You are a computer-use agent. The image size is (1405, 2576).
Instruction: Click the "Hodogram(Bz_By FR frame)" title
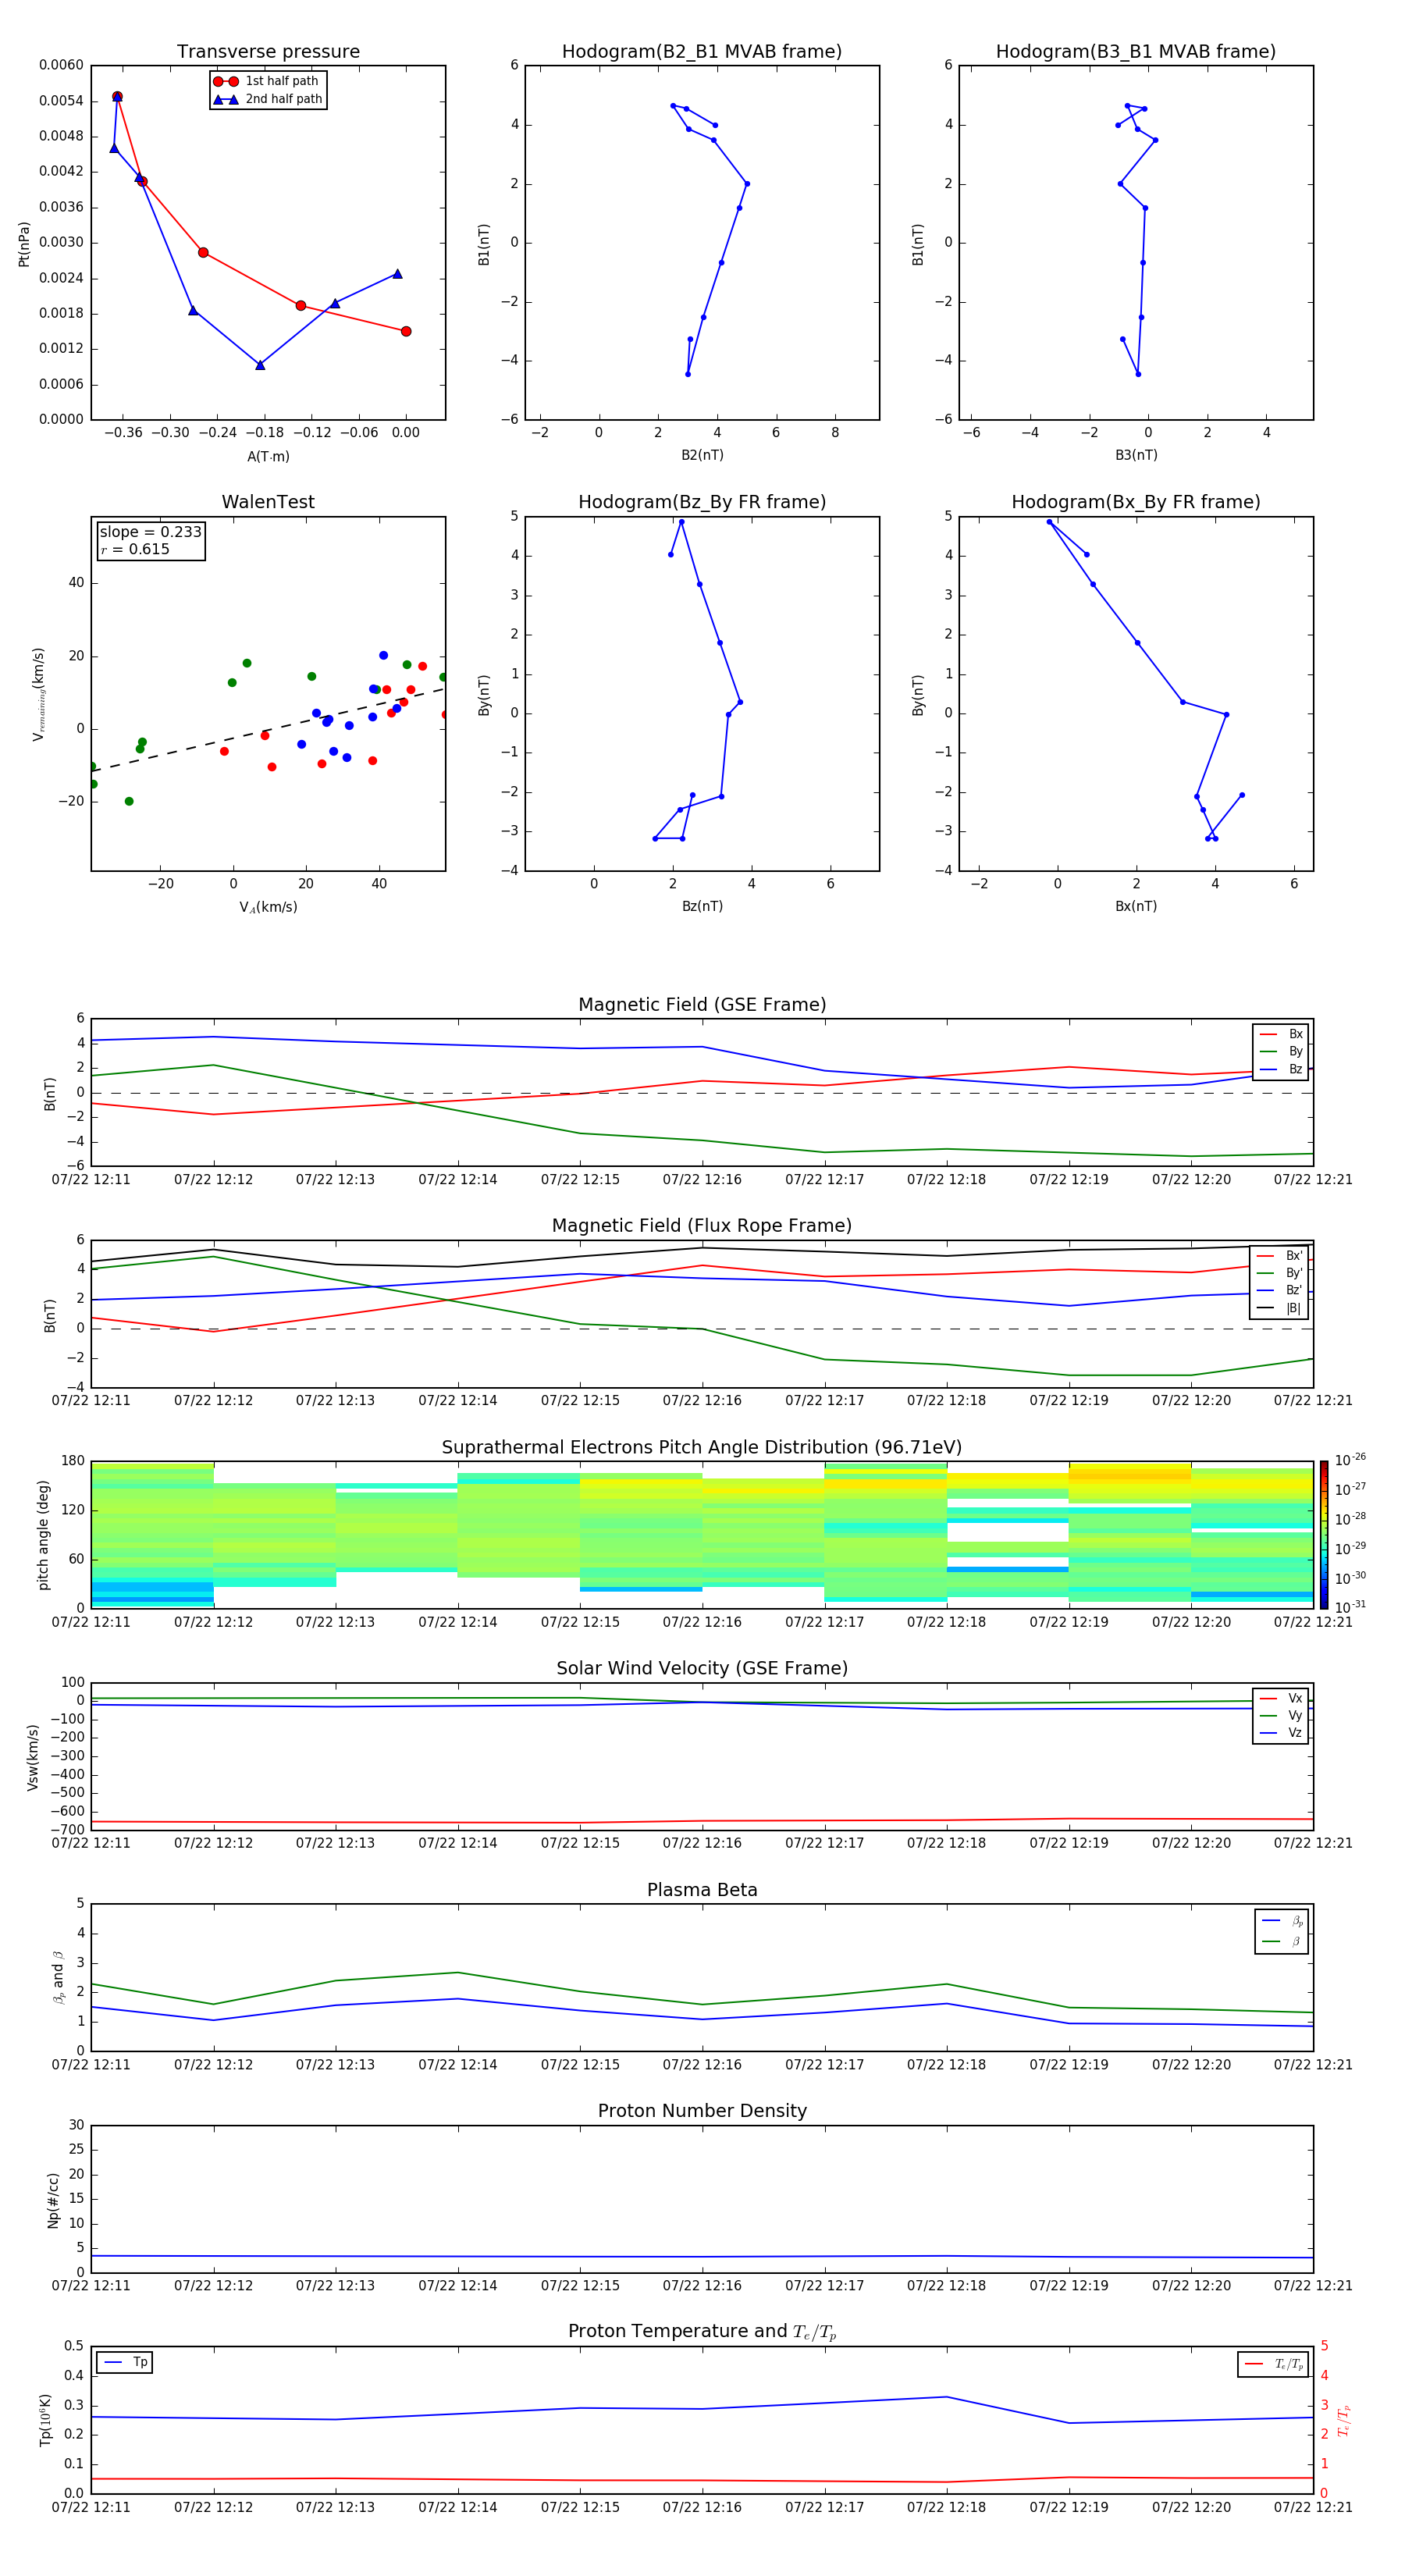702,502
